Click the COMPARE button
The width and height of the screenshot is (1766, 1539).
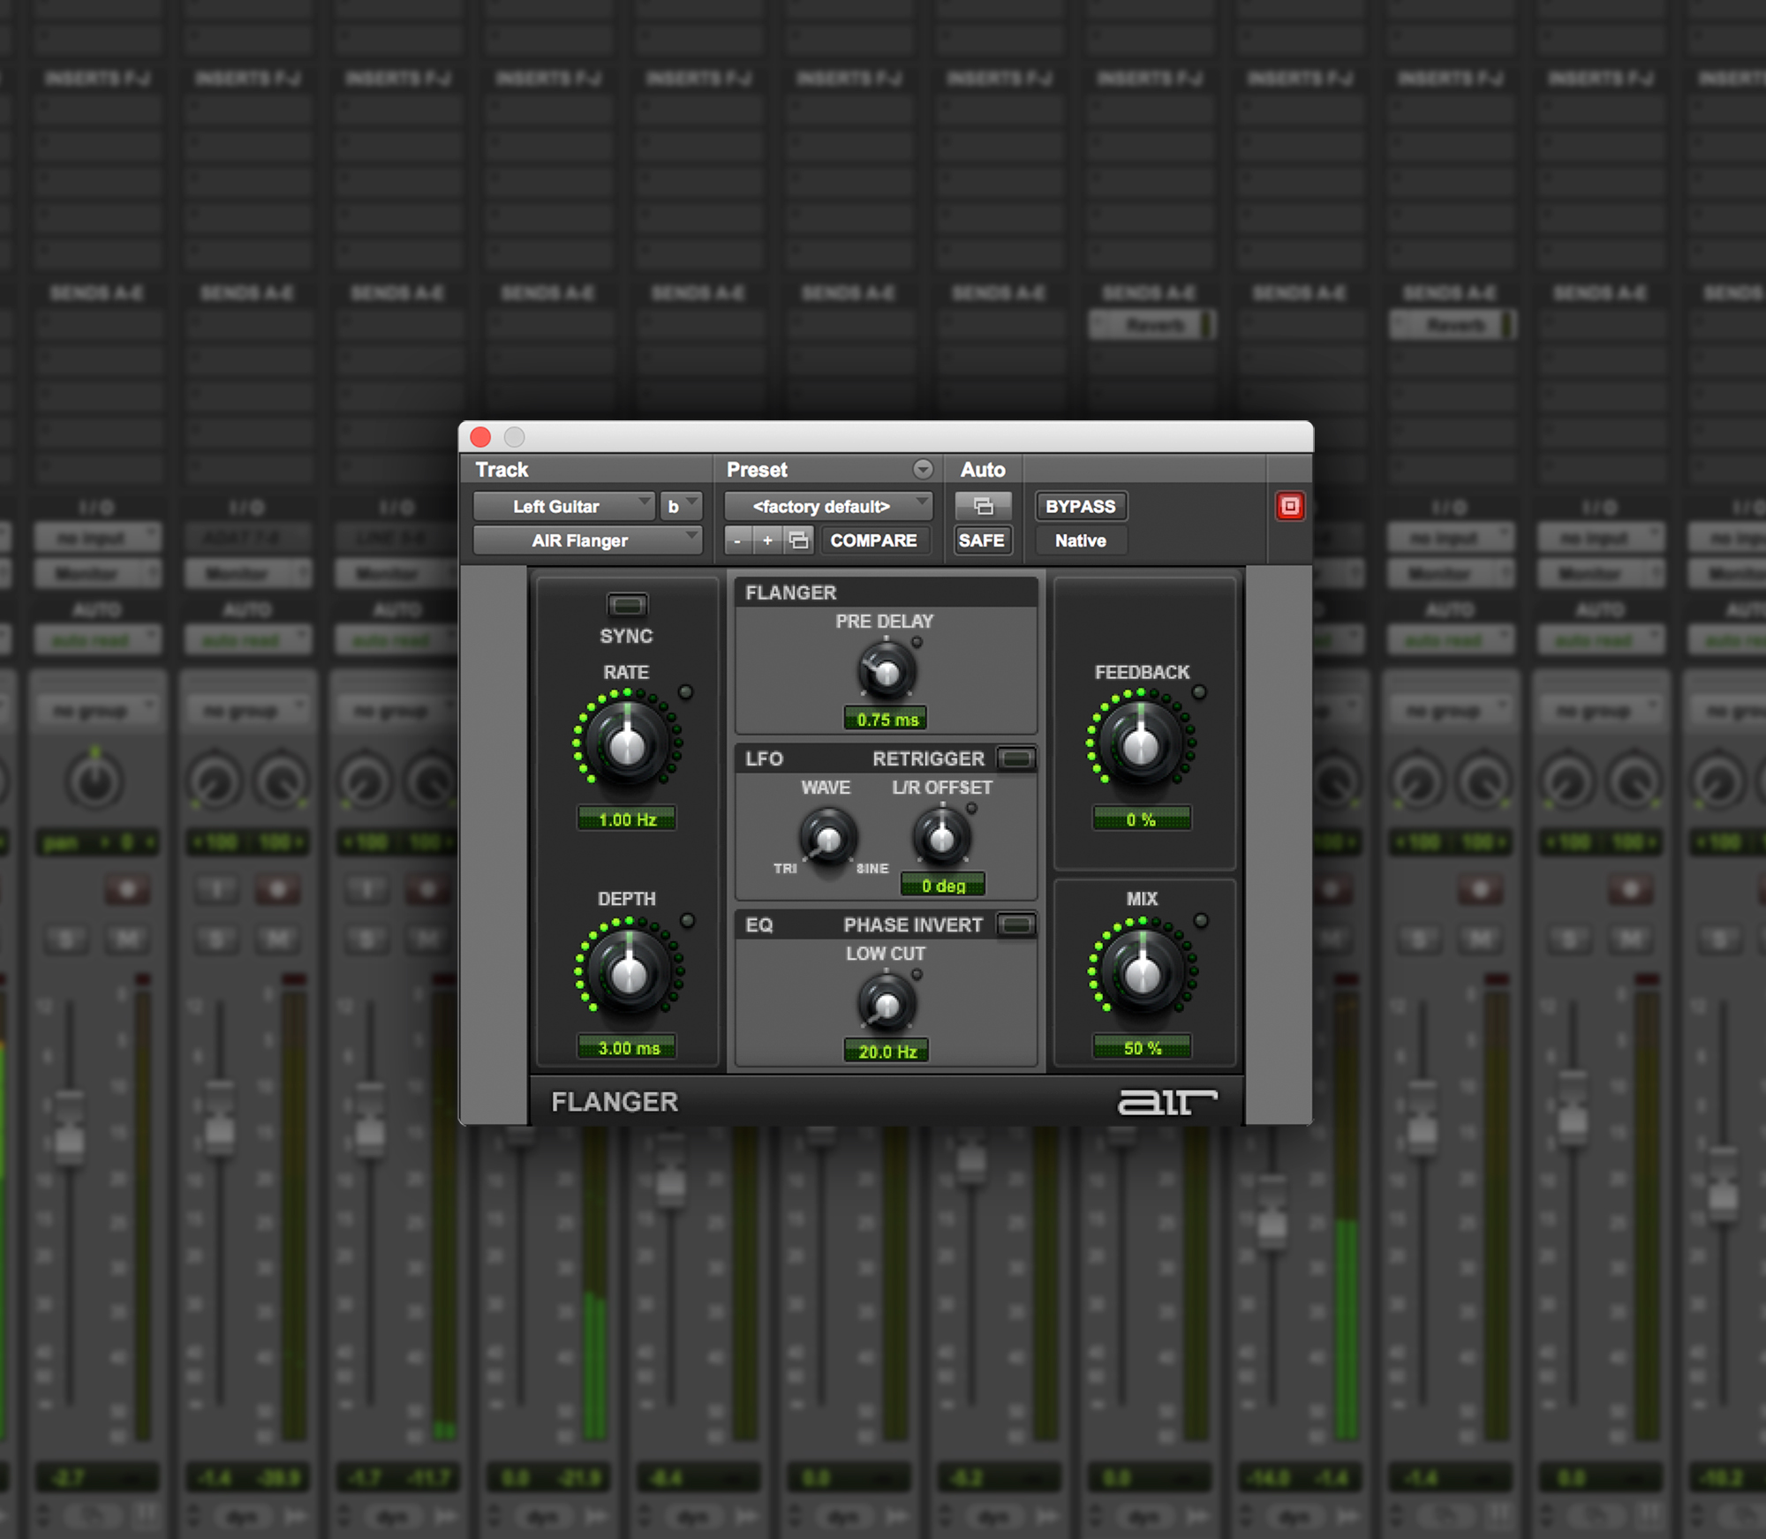pyautogui.click(x=875, y=540)
